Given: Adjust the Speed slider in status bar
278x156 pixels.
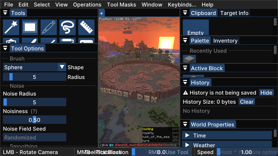Looking at the screenshot, I should (x=246, y=152).
